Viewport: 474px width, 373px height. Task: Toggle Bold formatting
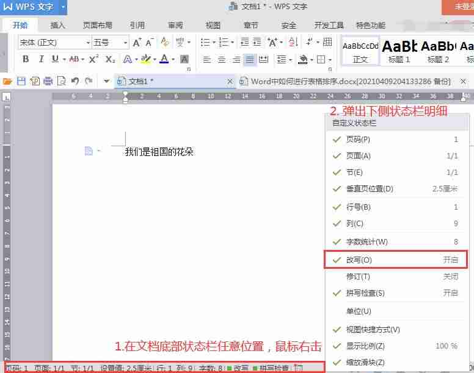click(x=26, y=59)
